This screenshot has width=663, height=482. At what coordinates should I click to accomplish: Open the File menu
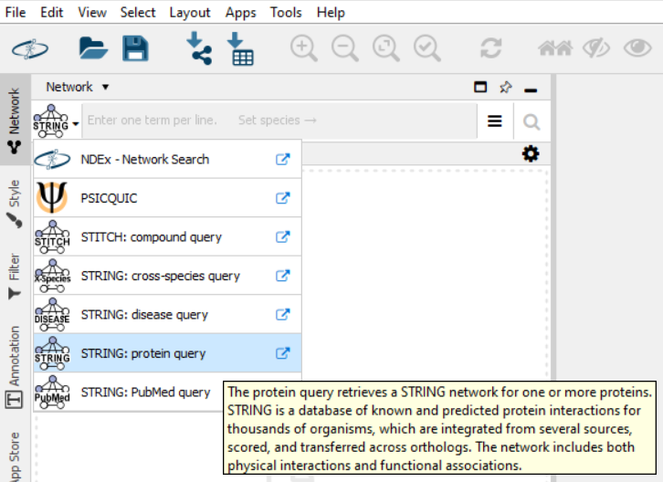(16, 12)
